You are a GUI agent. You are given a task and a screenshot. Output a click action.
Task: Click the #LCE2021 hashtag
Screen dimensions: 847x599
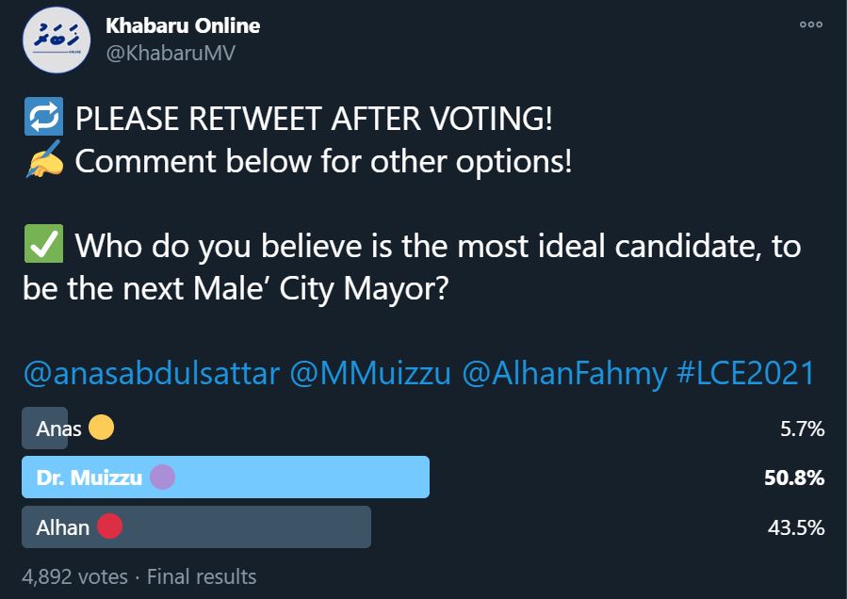(x=745, y=374)
